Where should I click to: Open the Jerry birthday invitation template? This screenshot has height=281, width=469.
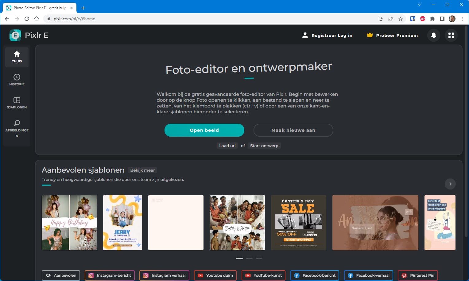click(122, 223)
